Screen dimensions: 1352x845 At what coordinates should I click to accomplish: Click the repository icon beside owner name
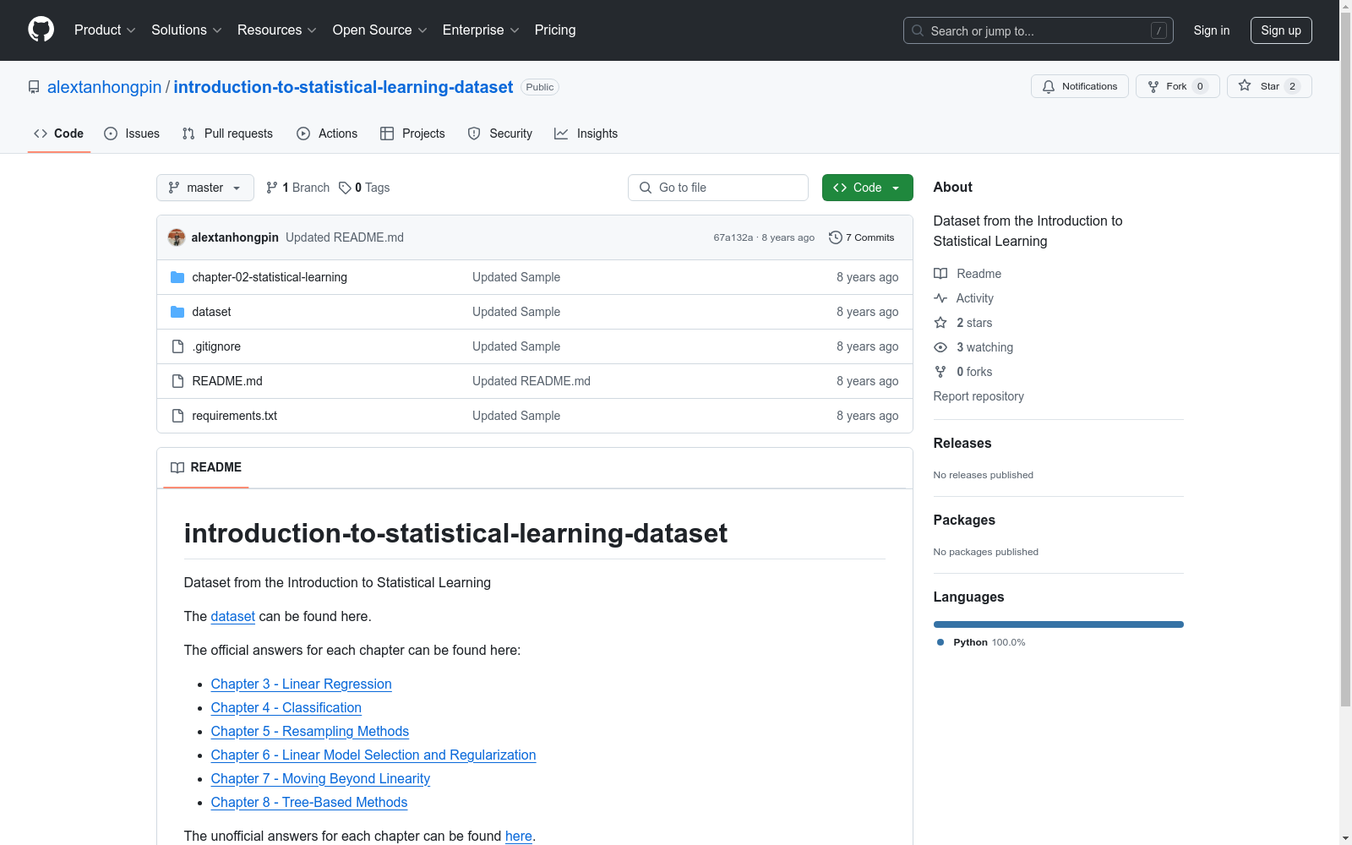pyautogui.click(x=34, y=87)
